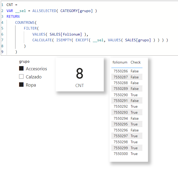Select folionum cell 7550290

pos(121,95)
